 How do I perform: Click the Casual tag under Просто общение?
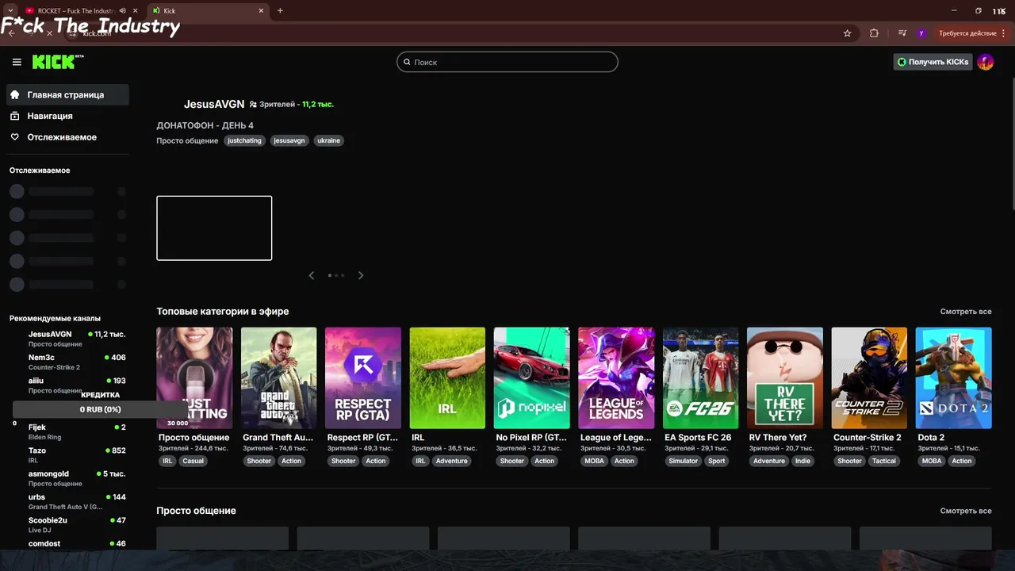(193, 461)
